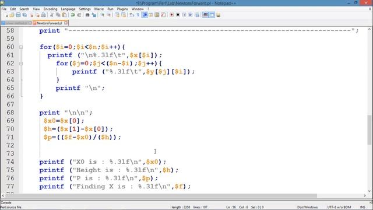The height and width of the screenshot is (210, 373).
Task: Open the Search menu
Action: coord(24,9)
